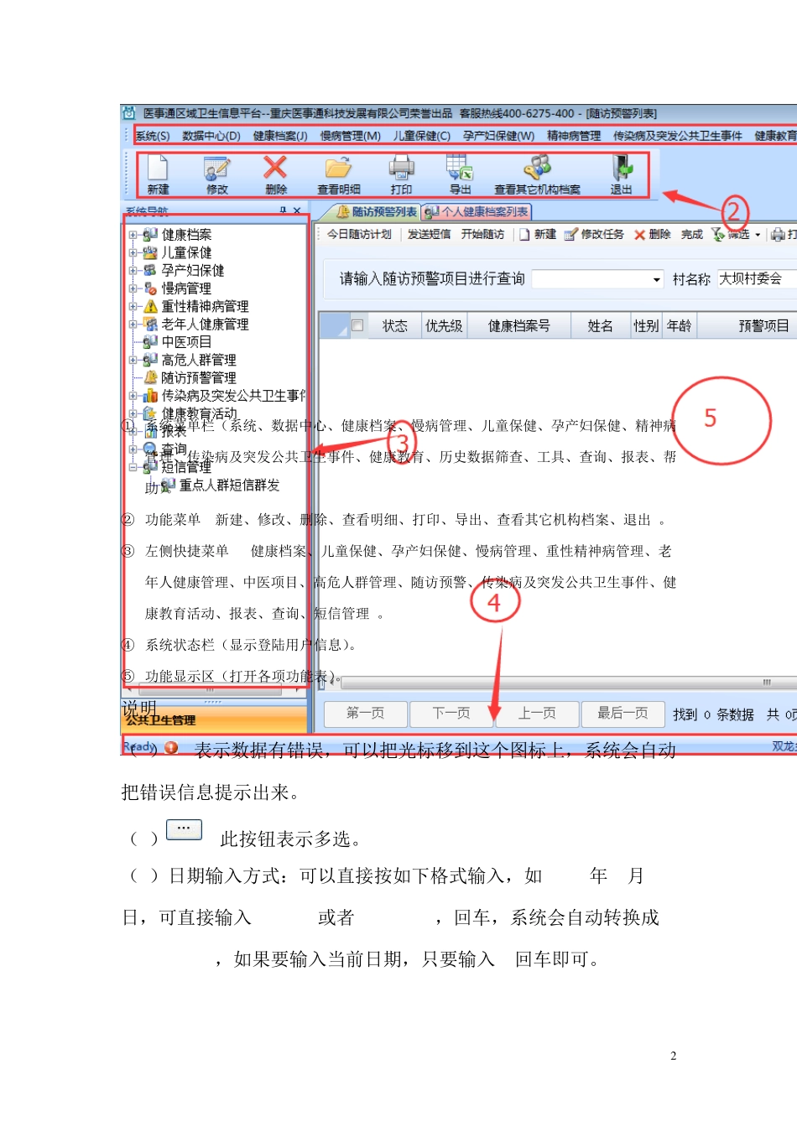Viewport: 797px width, 1127px height.
Task: Select 儿童保健 tree node
Action: 186,252
